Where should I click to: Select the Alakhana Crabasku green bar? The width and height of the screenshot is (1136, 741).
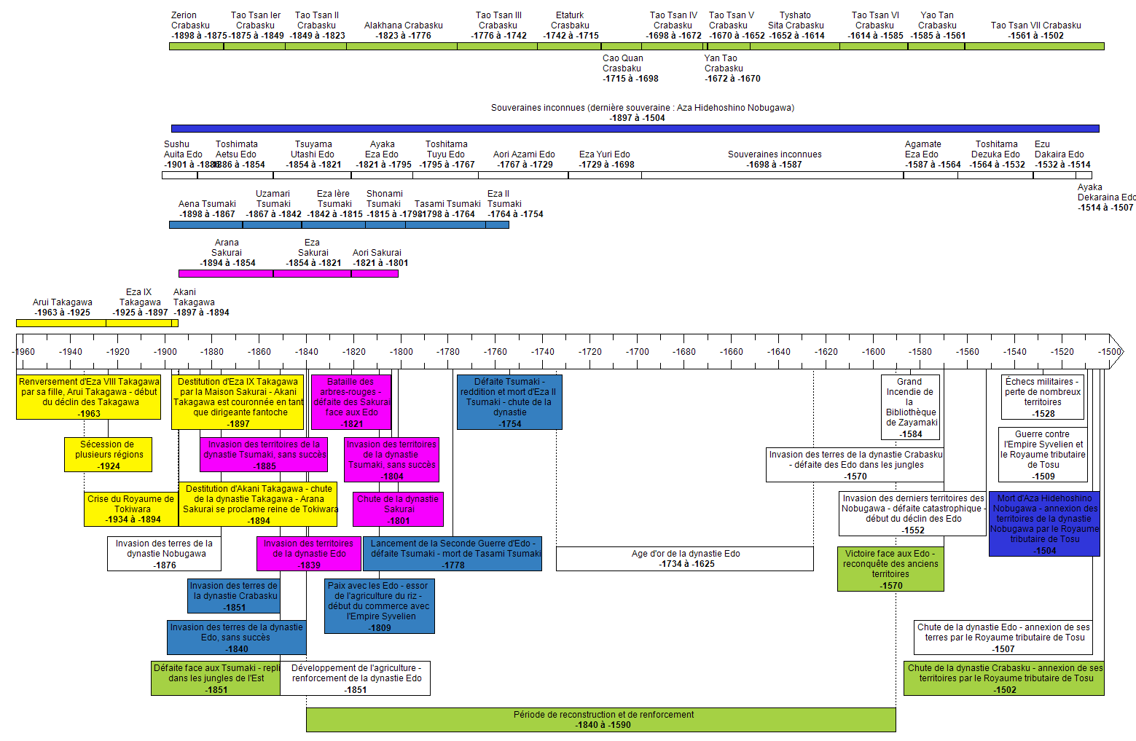point(401,47)
